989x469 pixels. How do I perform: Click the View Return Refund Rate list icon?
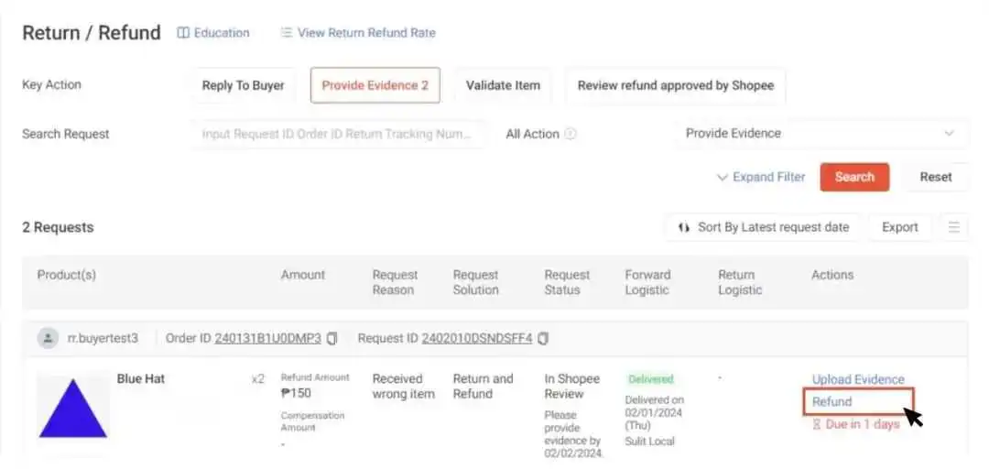click(287, 32)
